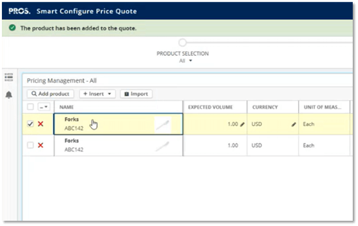Edit currency pencil icon in first row
Image resolution: width=358 pixels, height=226 pixels.
[294, 124]
